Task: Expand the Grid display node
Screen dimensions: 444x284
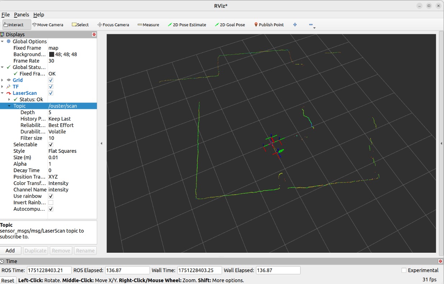Action: click(x=3, y=80)
